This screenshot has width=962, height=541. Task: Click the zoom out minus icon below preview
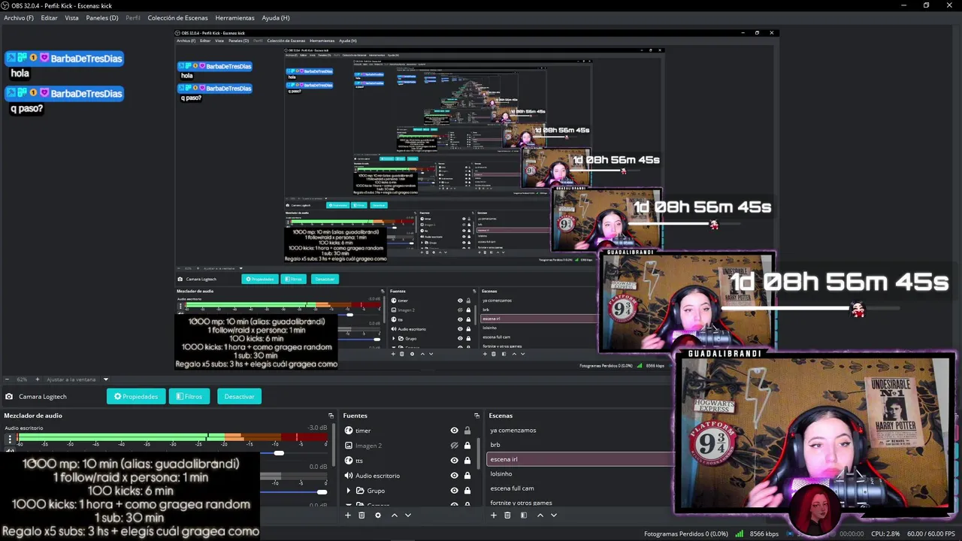8,379
